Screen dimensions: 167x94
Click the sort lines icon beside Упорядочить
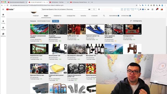(131, 21)
